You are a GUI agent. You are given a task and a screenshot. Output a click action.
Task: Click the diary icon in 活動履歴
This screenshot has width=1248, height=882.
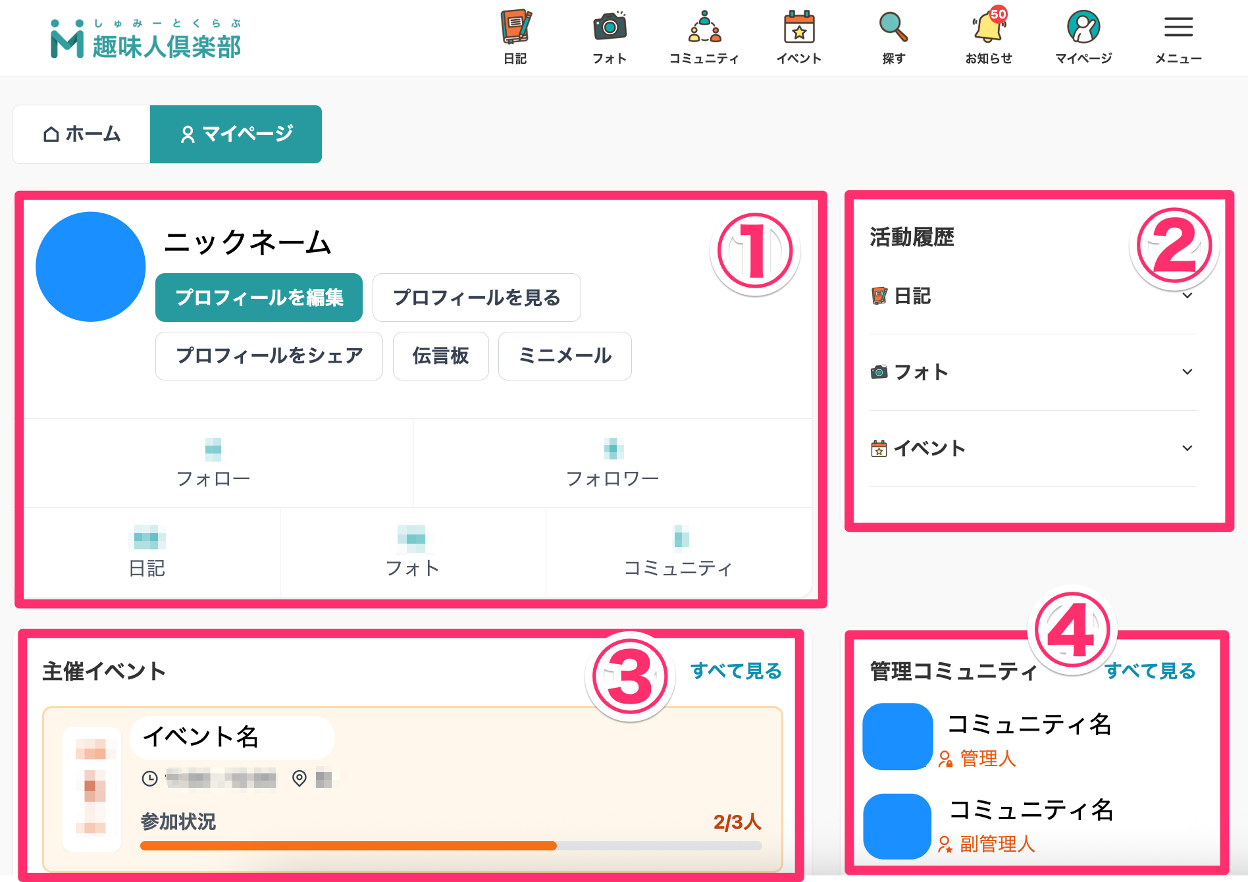(879, 296)
